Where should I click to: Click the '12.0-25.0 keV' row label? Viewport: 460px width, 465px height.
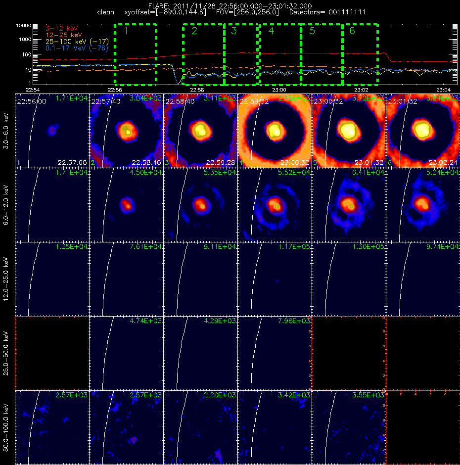[6, 279]
